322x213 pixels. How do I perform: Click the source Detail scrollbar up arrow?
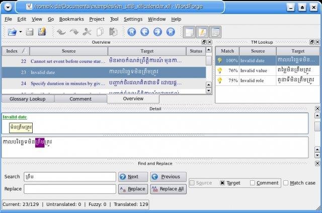tap(317, 116)
